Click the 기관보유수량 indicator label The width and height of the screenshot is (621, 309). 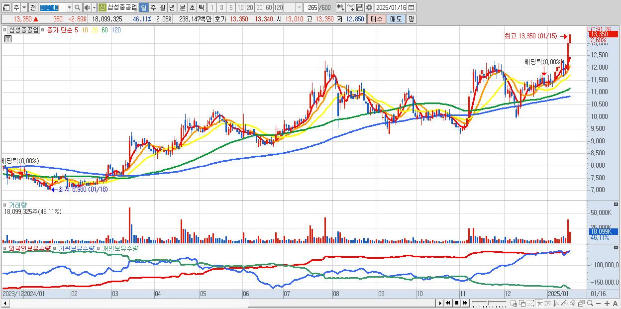point(76,248)
